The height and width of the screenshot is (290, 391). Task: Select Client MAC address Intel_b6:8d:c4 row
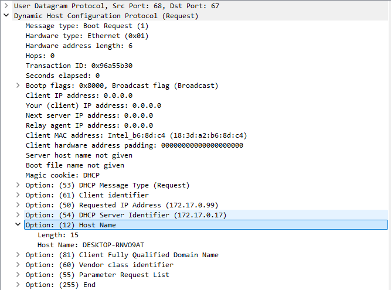tap(206, 135)
